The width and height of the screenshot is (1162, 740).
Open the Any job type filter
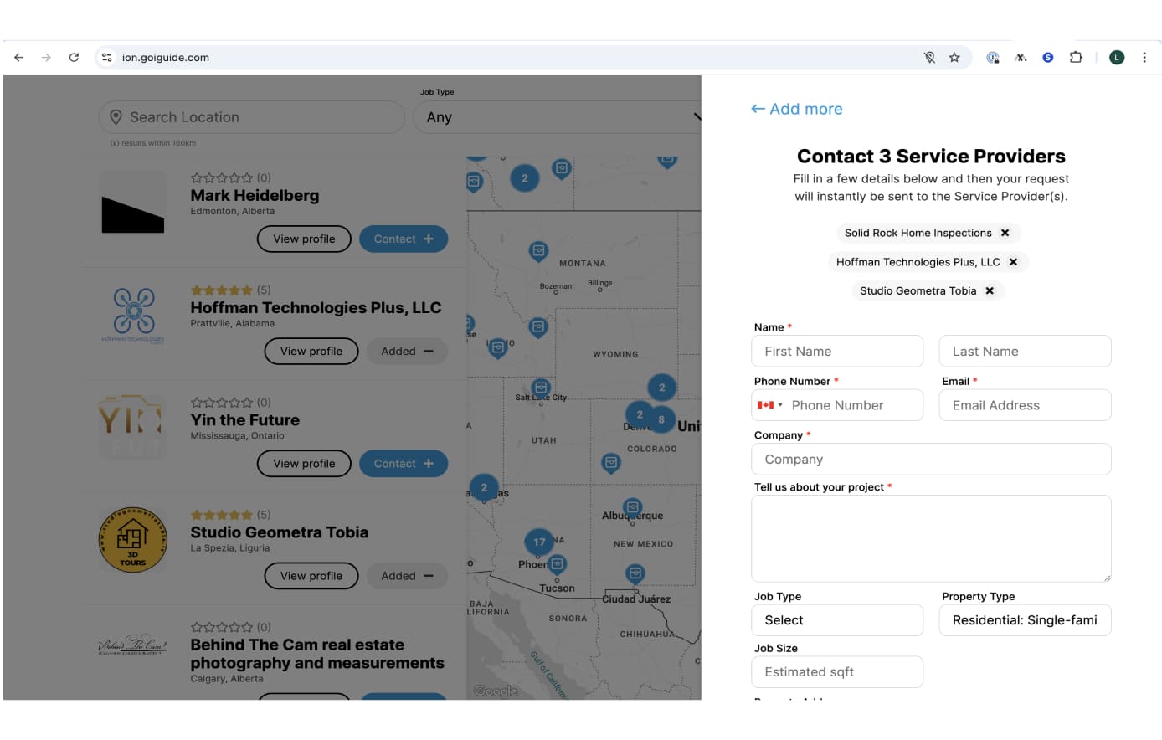click(557, 117)
